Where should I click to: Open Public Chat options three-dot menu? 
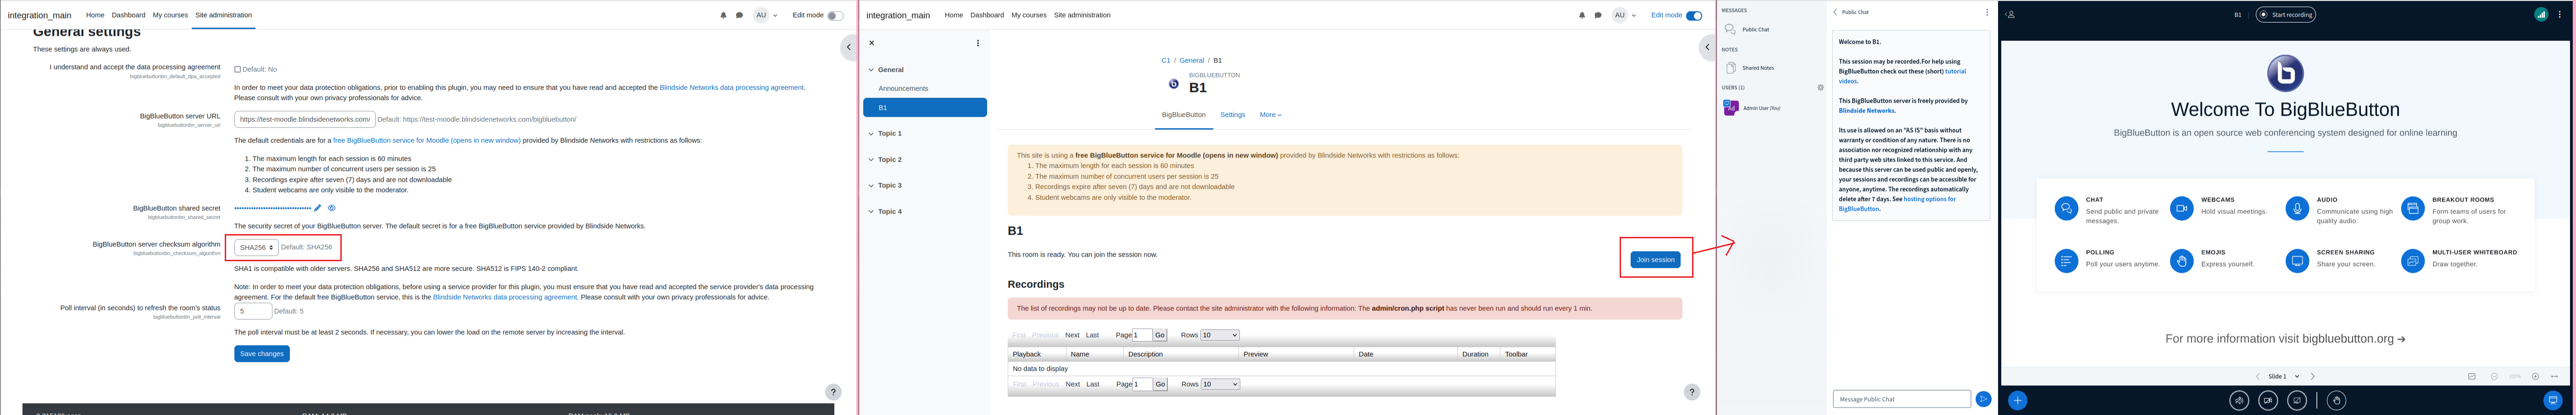(x=1987, y=12)
